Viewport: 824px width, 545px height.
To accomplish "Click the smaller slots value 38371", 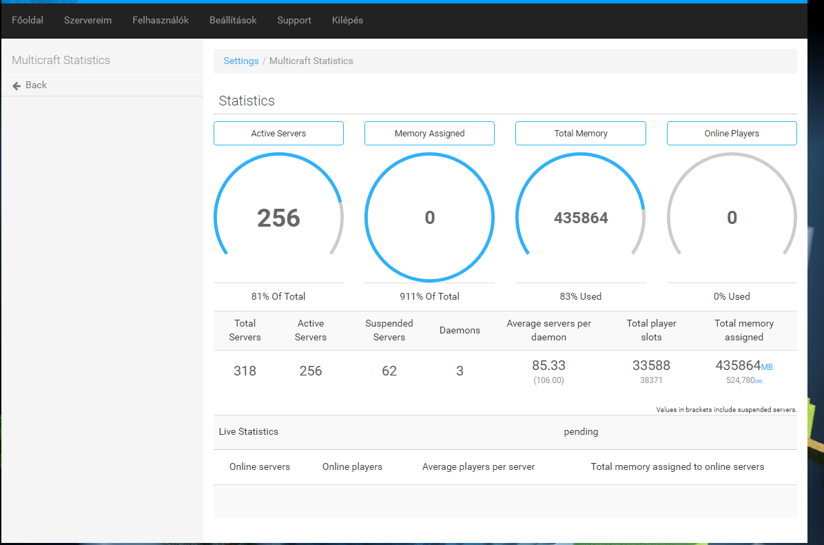I will click(x=651, y=380).
